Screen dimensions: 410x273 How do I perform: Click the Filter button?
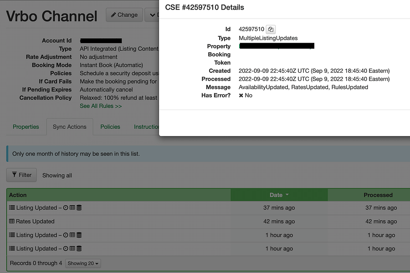(x=21, y=175)
